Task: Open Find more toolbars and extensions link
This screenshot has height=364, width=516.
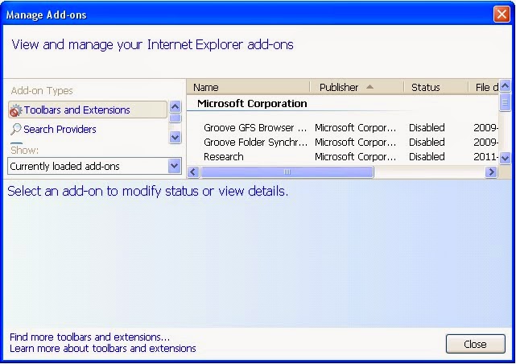Action: (89, 337)
